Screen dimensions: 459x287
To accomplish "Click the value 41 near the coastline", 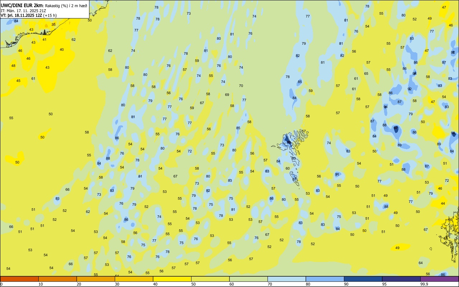I will 44,40.
